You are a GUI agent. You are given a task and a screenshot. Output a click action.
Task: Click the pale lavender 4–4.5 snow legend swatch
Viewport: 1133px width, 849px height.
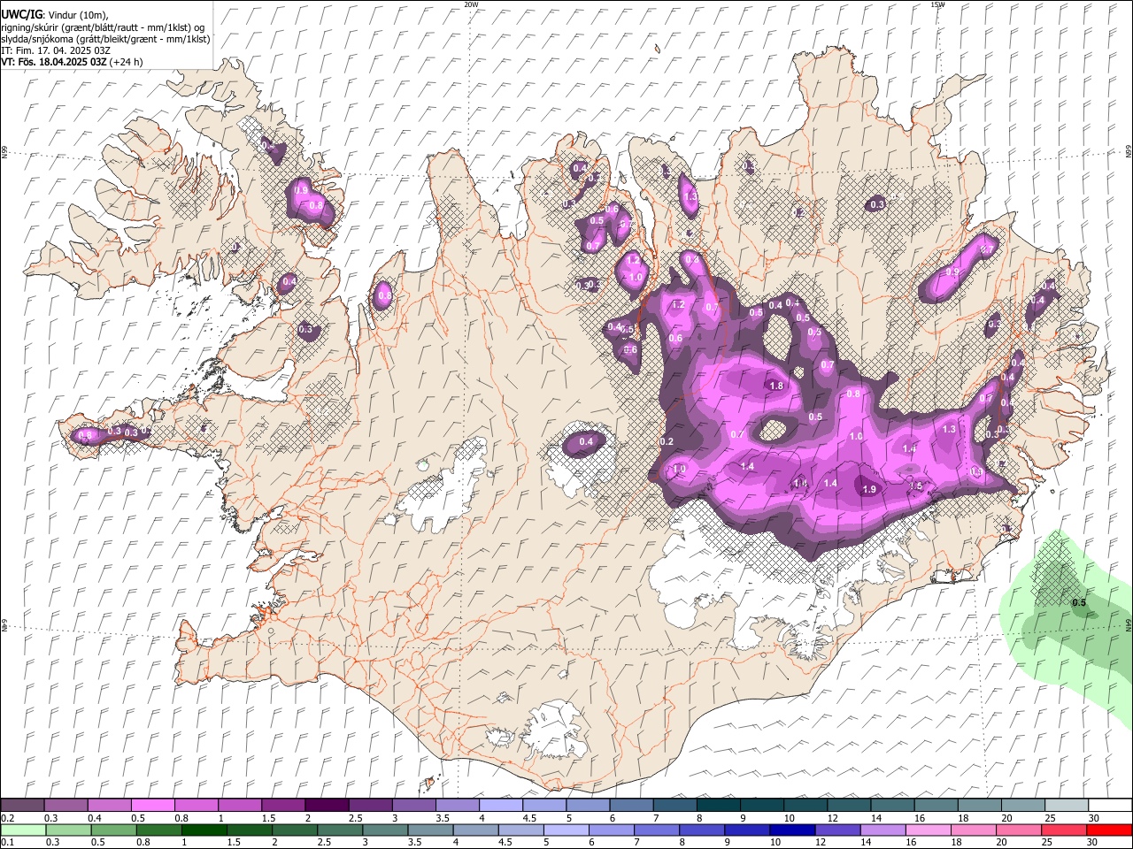pos(501,806)
